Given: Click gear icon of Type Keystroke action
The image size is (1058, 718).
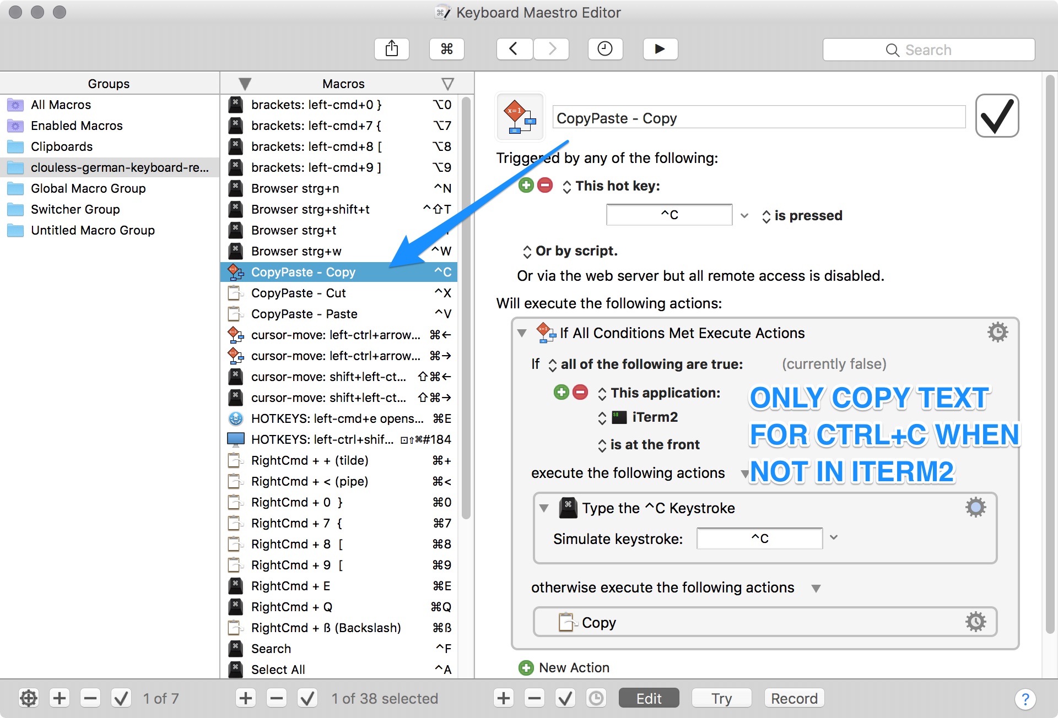Looking at the screenshot, I should pos(975,507).
